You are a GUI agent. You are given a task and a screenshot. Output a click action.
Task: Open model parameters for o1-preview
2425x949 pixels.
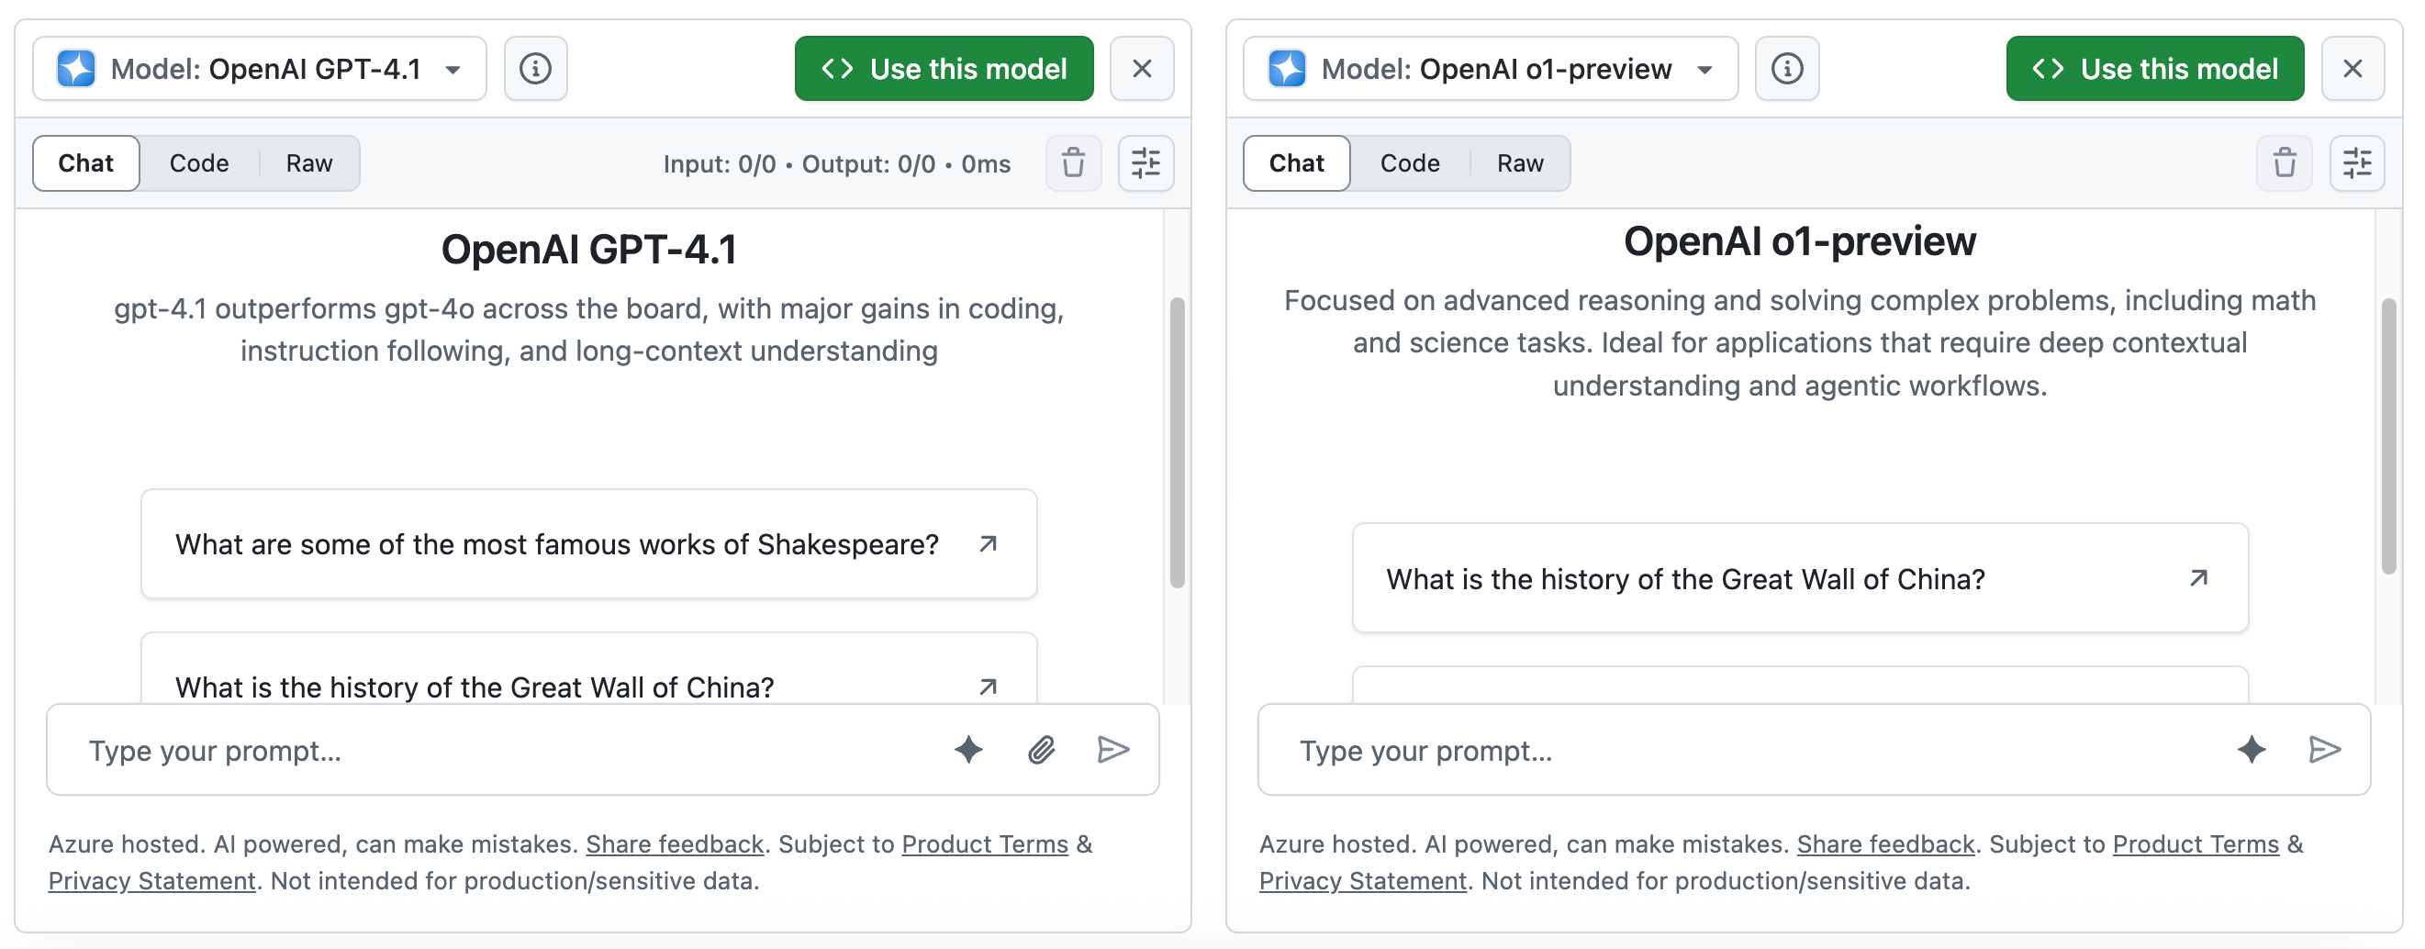[2357, 162]
